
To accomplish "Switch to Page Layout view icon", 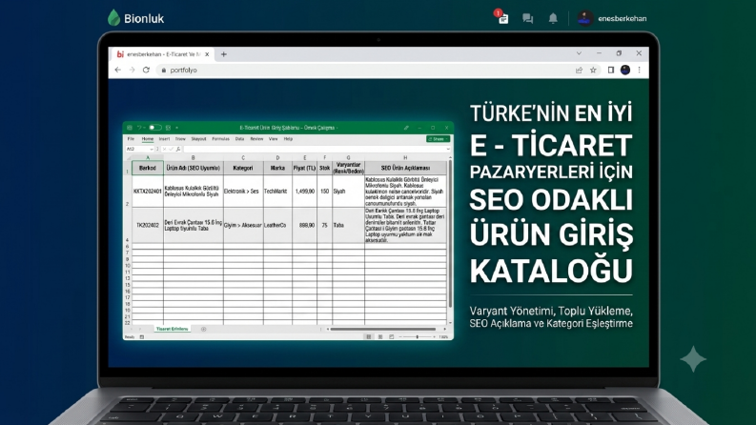I will click(380, 336).
